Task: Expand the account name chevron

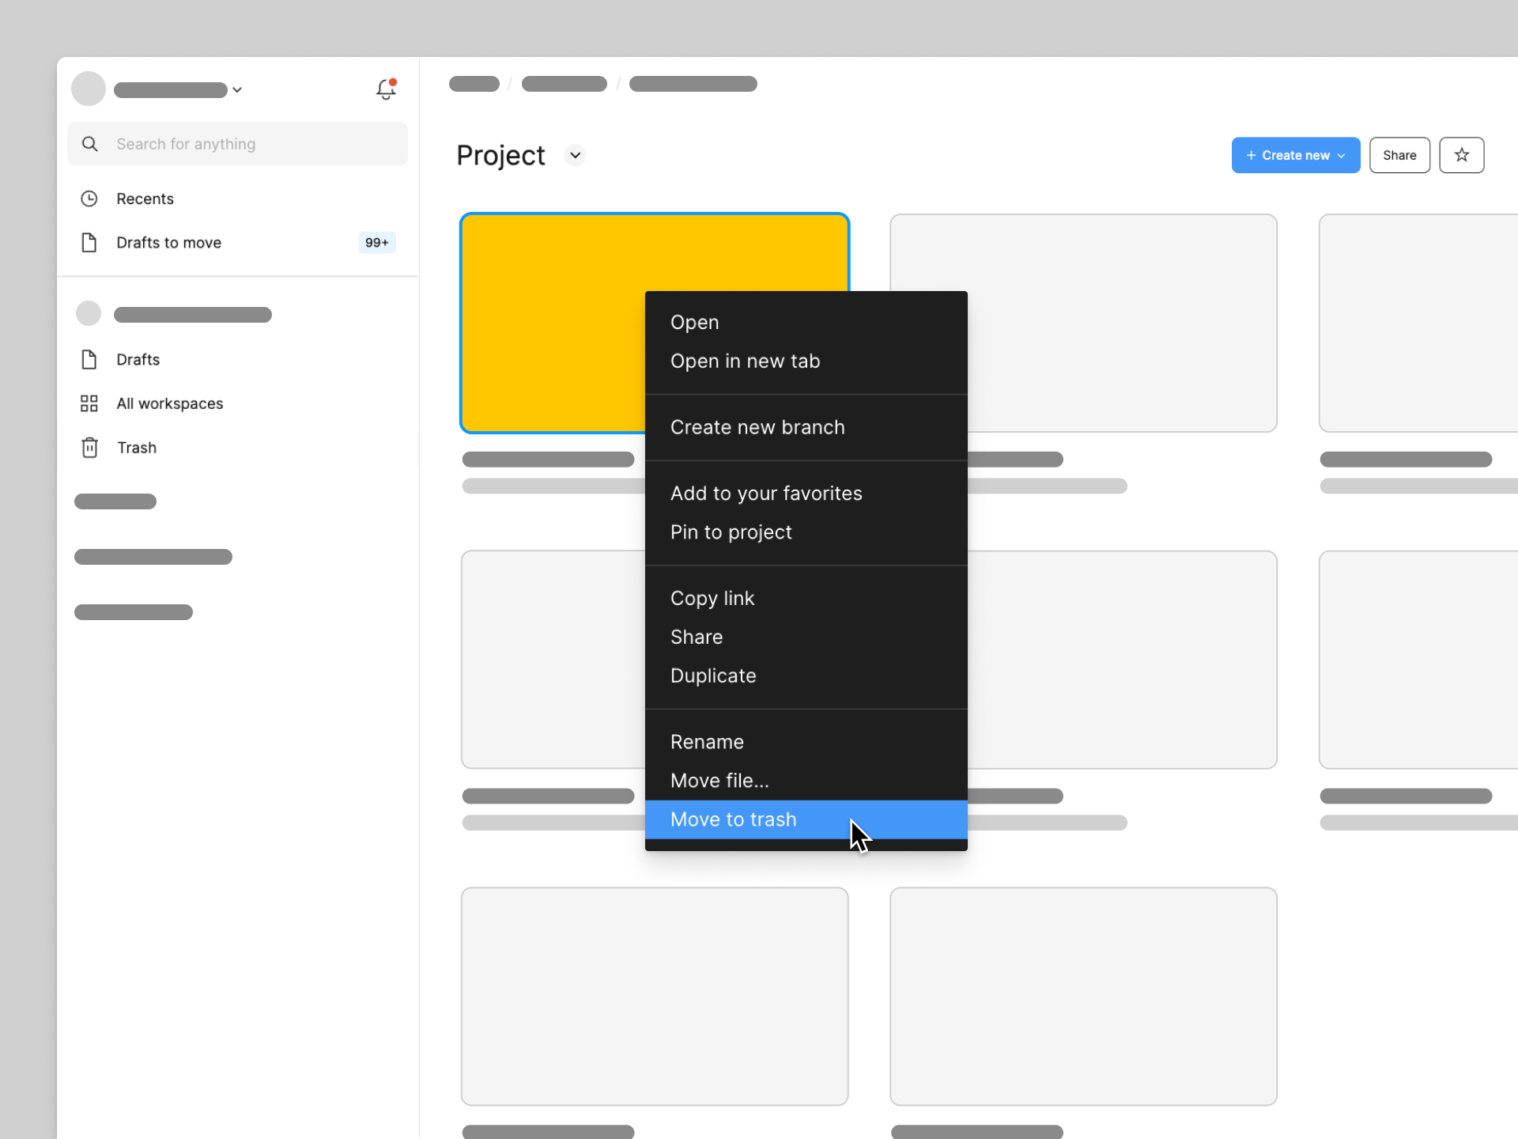Action: [x=237, y=90]
